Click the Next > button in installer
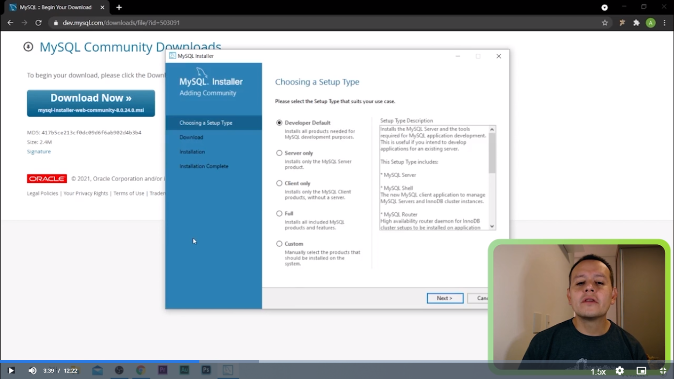The image size is (674, 379). click(445, 298)
